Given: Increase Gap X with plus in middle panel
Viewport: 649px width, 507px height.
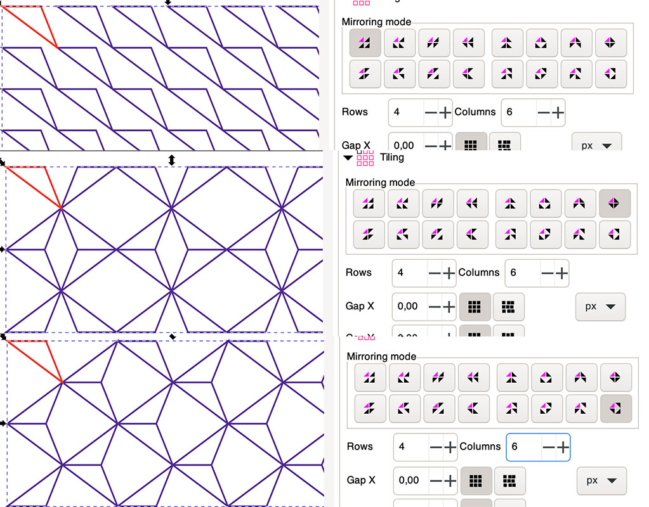Looking at the screenshot, I should [x=449, y=307].
